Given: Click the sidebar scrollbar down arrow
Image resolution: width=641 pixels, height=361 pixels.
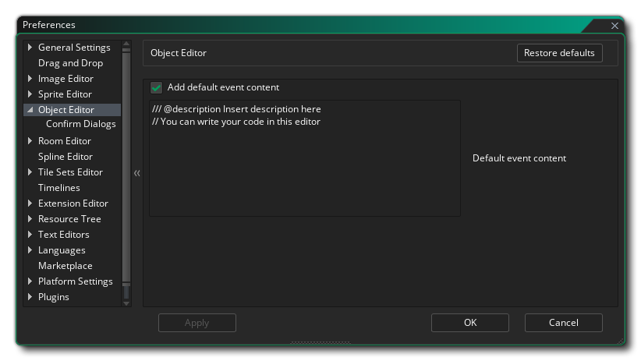Looking at the screenshot, I should point(126,303).
